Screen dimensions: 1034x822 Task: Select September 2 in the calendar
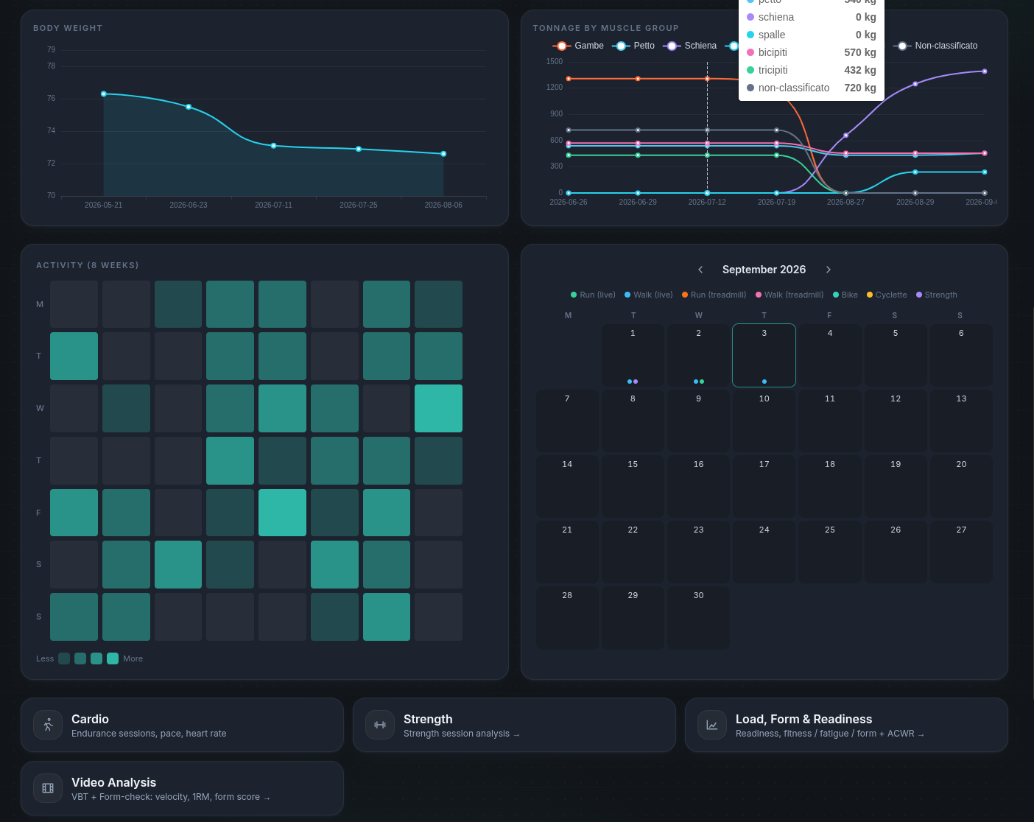pos(698,355)
